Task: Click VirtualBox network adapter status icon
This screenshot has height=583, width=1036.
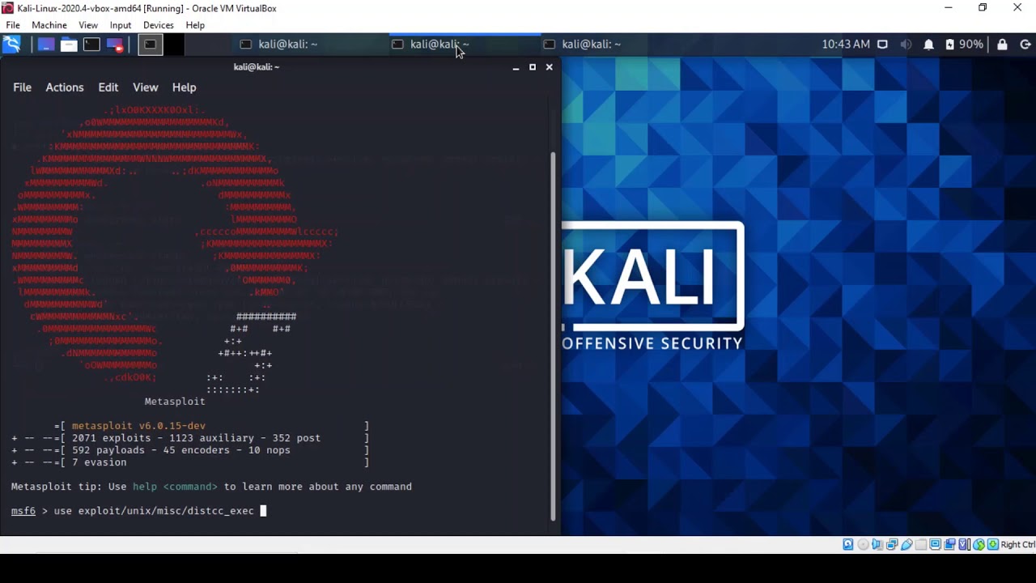Action: pyautogui.click(x=892, y=544)
